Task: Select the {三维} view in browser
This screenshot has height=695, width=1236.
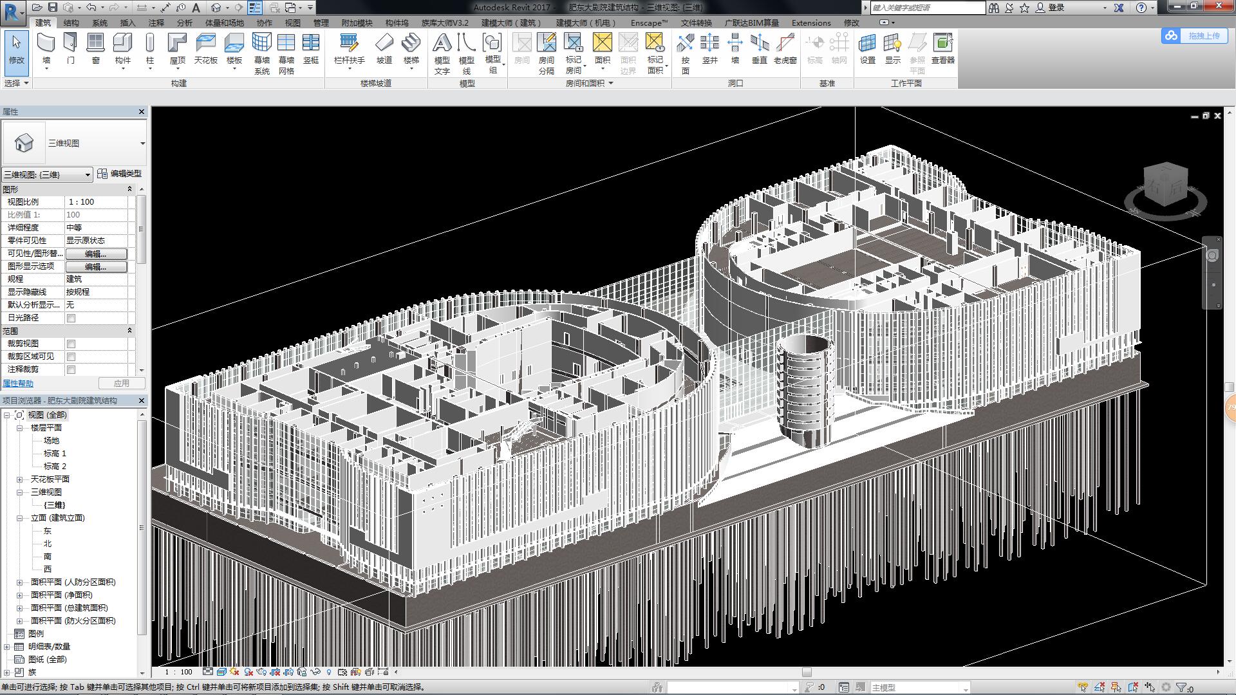Action: click(54, 505)
